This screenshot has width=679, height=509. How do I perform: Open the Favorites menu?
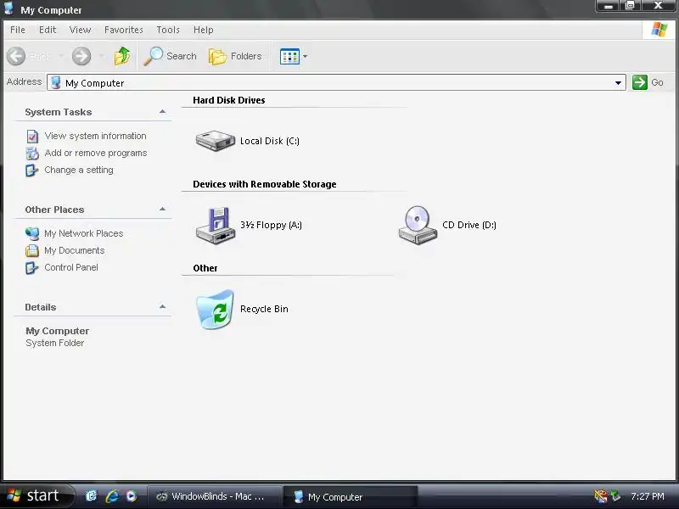(x=123, y=30)
